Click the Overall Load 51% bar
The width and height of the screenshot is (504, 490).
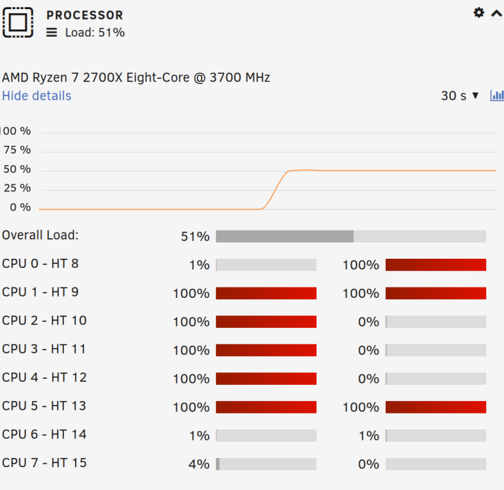click(x=351, y=236)
